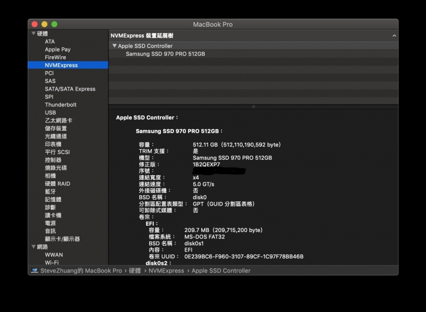Select 藍牙 Bluetooth in the sidebar

pos(50,191)
